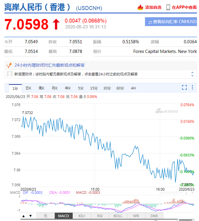Viewport: 199px width, 221px height.
Task: Click the advisor avatar icon
Action: click(9, 74)
